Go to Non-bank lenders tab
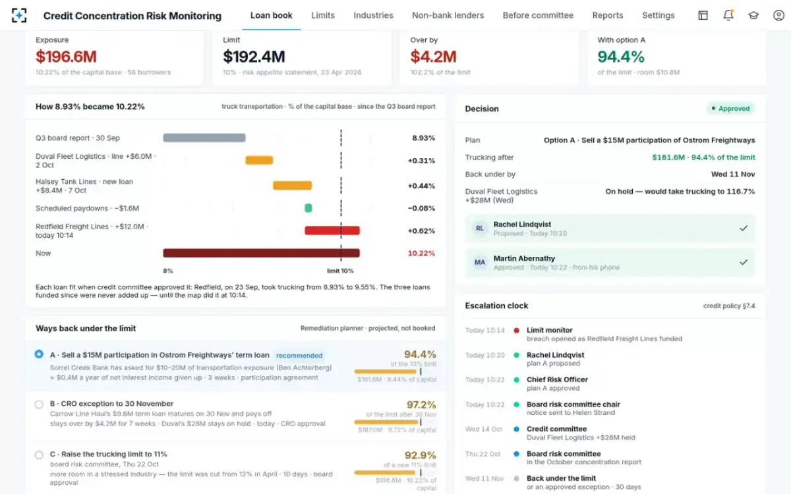The width and height of the screenshot is (791, 494). [x=448, y=15]
